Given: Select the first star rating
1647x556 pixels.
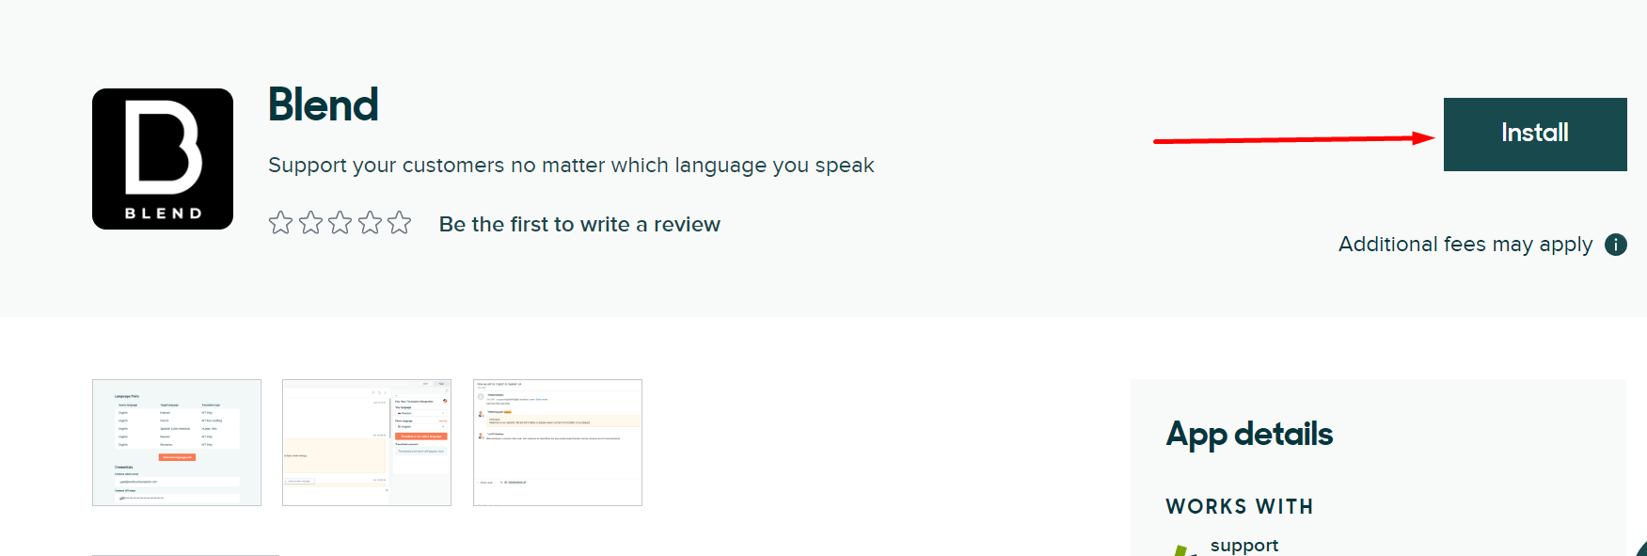Looking at the screenshot, I should tap(280, 223).
